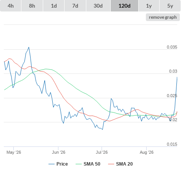Select the active 120d tab

coord(124,6)
